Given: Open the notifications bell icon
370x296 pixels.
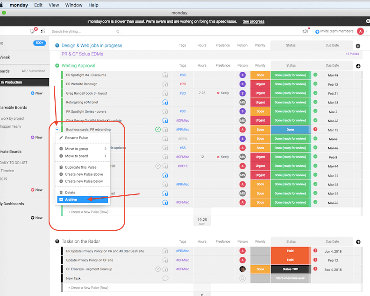Looking at the screenshot, I should click(x=33, y=31).
